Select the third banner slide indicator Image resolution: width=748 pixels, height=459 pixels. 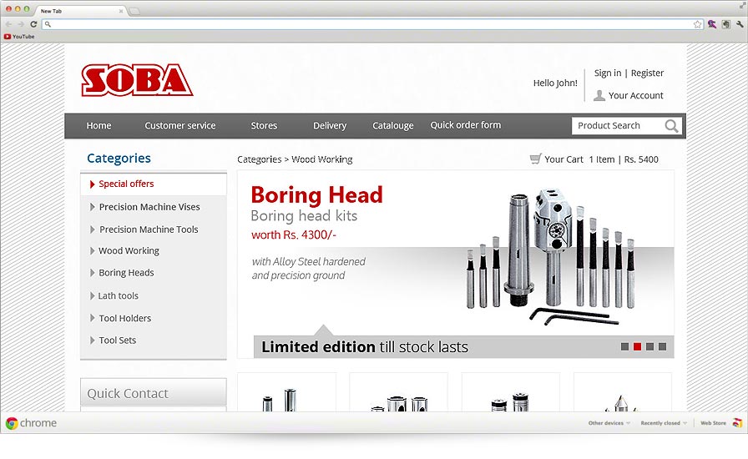(649, 346)
